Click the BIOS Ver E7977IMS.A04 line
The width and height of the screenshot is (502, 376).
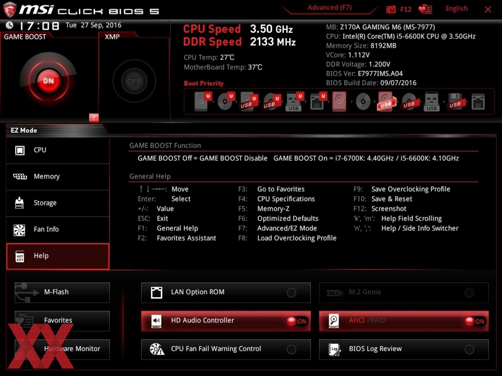(364, 73)
